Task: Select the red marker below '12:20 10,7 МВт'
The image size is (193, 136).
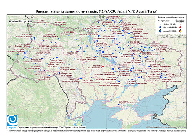Action: coord(55,26)
